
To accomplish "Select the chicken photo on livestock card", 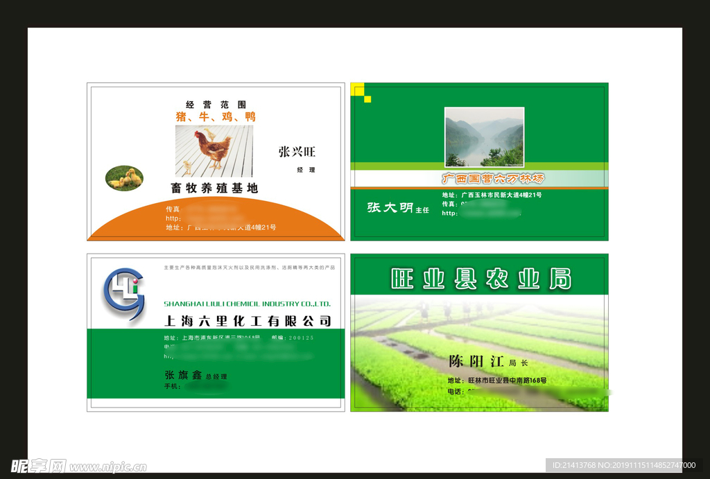I will coord(214,150).
